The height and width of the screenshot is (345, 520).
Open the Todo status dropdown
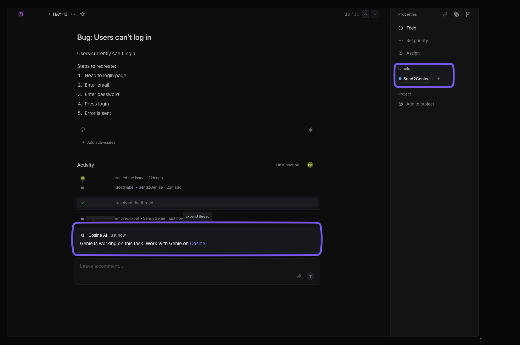coord(411,28)
